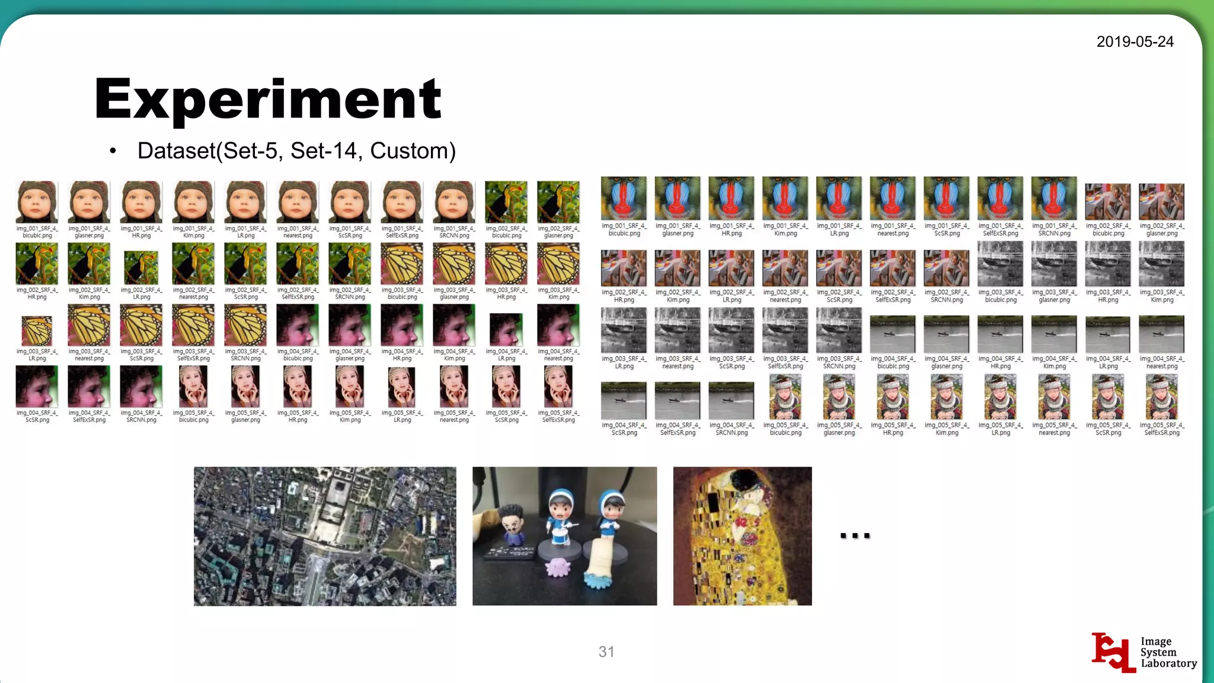The image size is (1214, 683).
Task: Select the boat on river img_004 bicubic.png
Action: coord(893,334)
